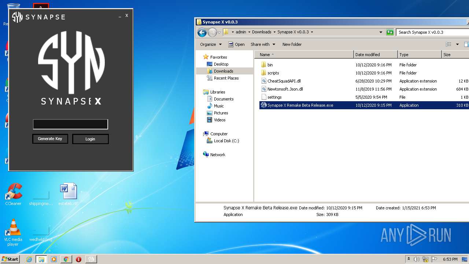
Task: Click Synapse taskbar button
Action: pos(91,259)
